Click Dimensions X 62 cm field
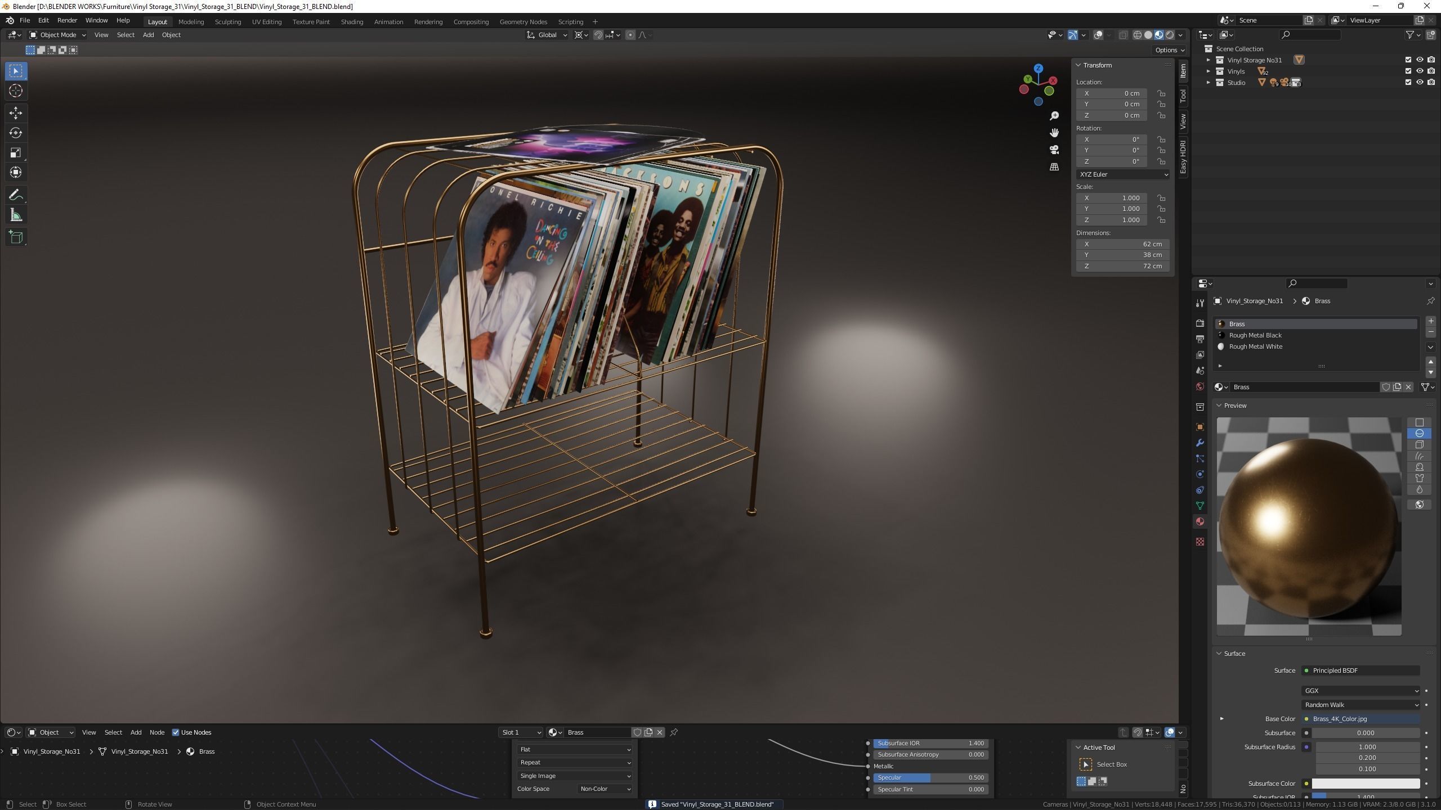This screenshot has height=810, width=1441. pyautogui.click(x=1123, y=244)
